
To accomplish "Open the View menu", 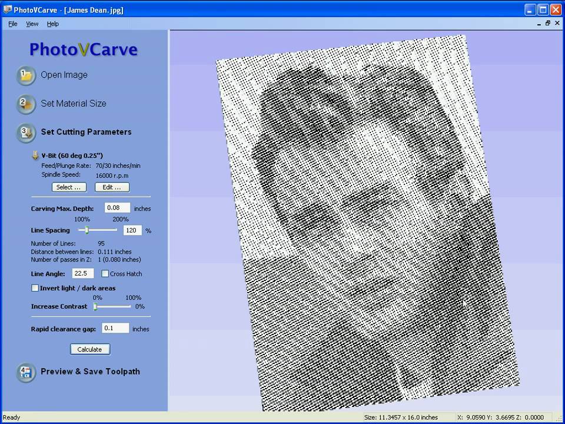I will [x=32, y=24].
